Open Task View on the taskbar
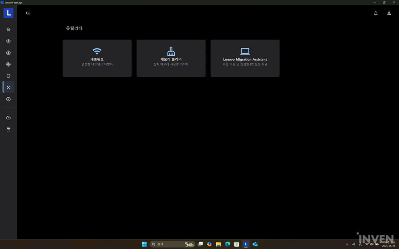The height and width of the screenshot is (249, 399). (200, 244)
